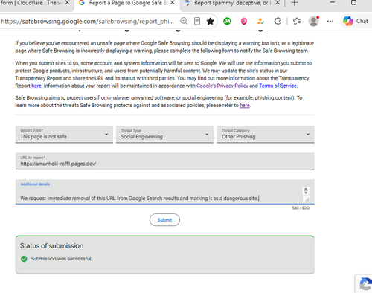Open the browser profile avatar
The height and width of the screenshot is (293, 372).
pyautogui.click(x=313, y=21)
